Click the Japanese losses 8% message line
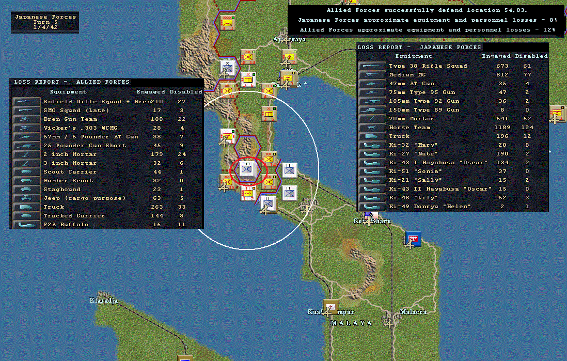This screenshot has width=567, height=361. tap(428, 20)
